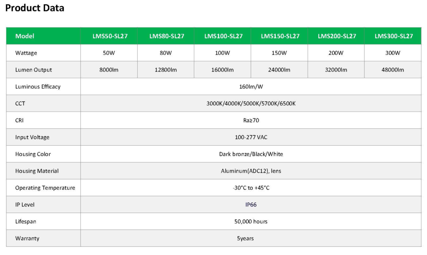Click the LMS50-SL27 column header

coord(110,36)
